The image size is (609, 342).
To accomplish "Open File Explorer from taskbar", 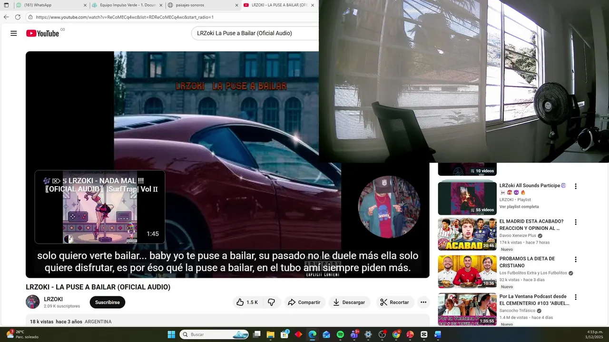I will click(x=270, y=334).
